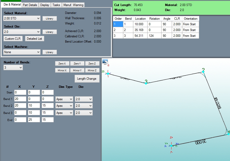Viewport: 230px width, 161px height.
Task: Click the Bend 1 Y field
Action: click(x=34, y=99)
